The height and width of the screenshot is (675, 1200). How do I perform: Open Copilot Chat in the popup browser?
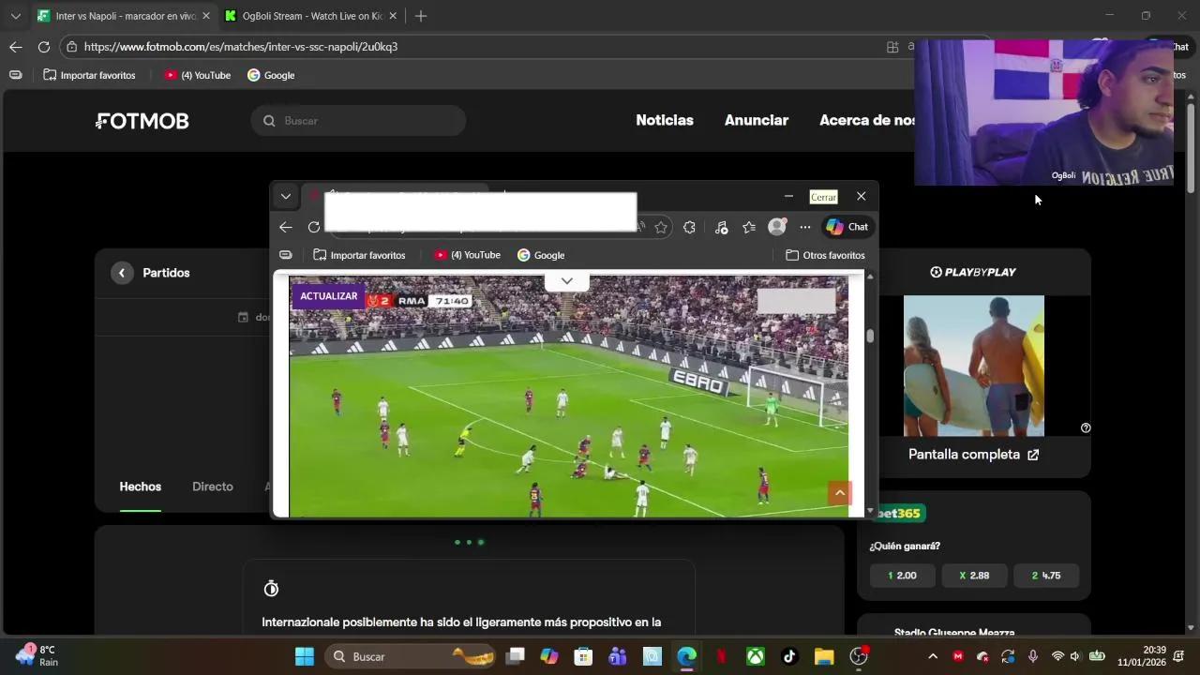click(847, 226)
